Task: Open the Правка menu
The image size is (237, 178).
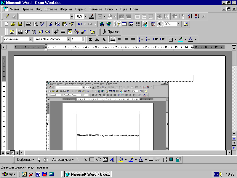Action: pyautogui.click(x=27, y=9)
